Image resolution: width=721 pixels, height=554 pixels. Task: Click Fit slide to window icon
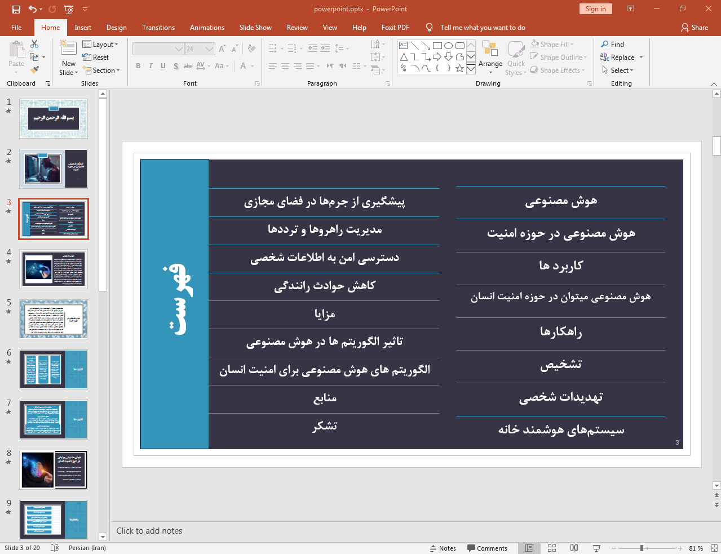(714, 548)
